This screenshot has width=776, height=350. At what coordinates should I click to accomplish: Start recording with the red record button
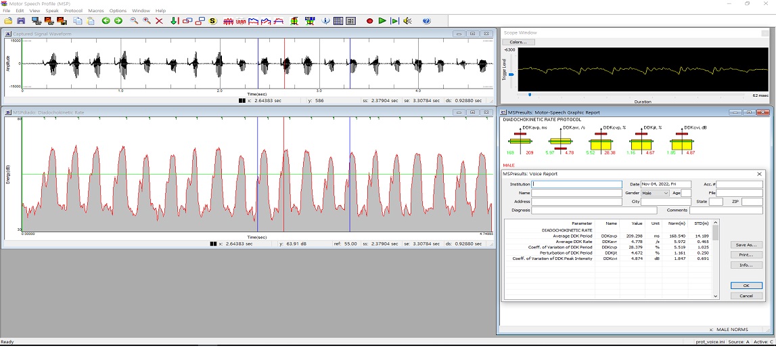(x=369, y=21)
